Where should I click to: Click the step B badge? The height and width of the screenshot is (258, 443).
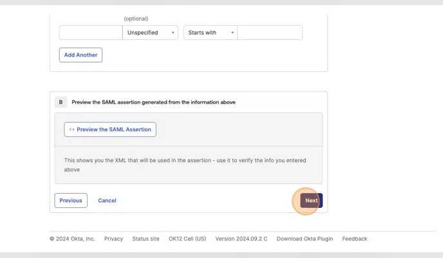61,102
